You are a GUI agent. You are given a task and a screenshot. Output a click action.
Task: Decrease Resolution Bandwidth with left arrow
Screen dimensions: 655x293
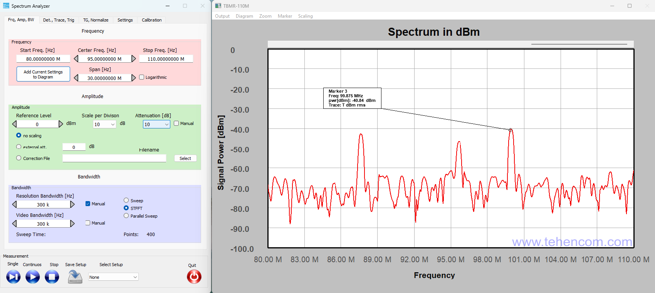[x=14, y=204]
